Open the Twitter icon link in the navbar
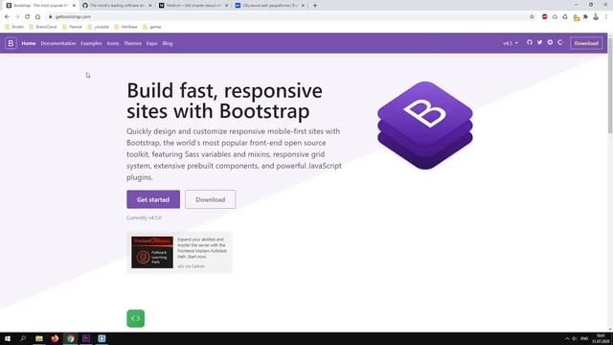The image size is (613, 345). pyautogui.click(x=540, y=42)
